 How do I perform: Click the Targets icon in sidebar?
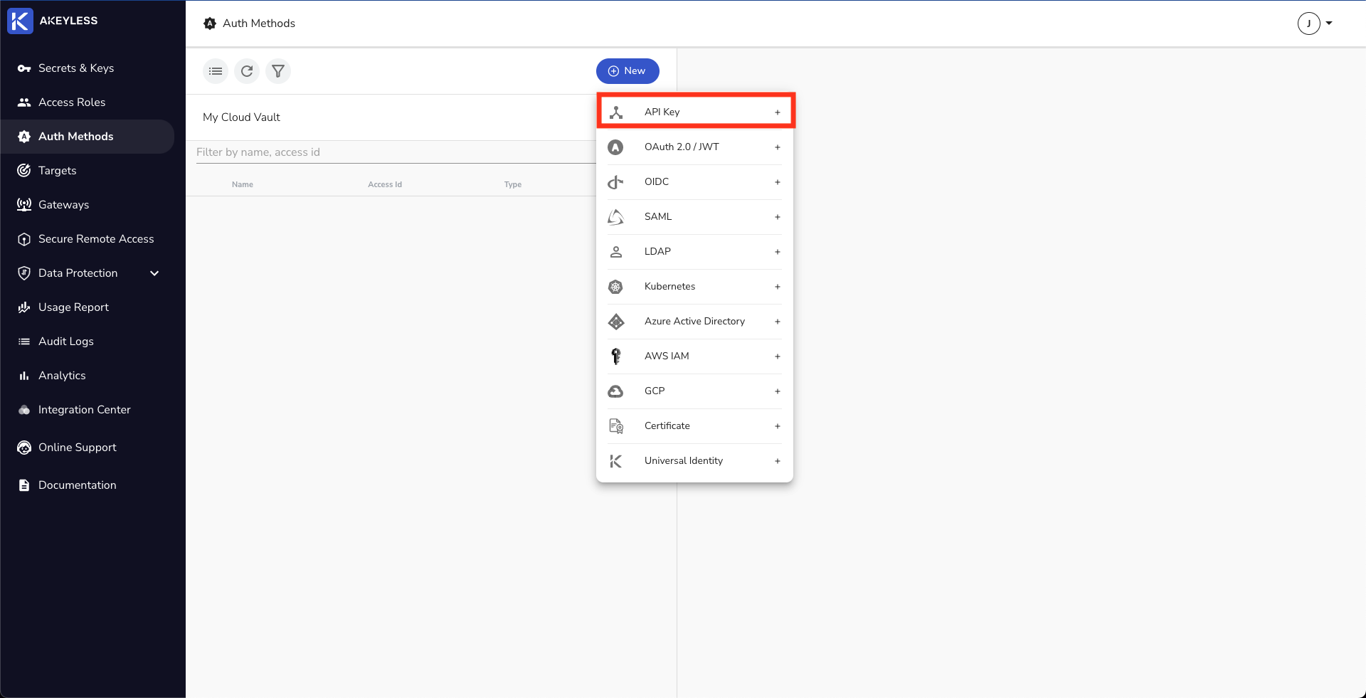point(24,171)
